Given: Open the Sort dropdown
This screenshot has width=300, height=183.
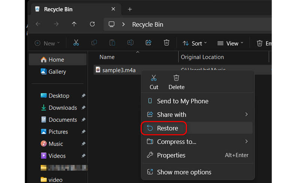Looking at the screenshot, I should coord(195,43).
